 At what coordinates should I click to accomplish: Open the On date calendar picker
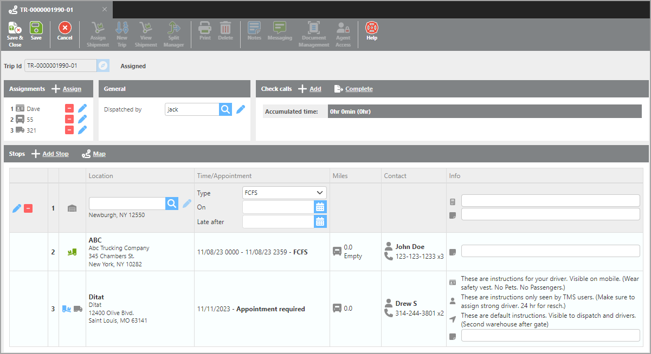coord(320,207)
